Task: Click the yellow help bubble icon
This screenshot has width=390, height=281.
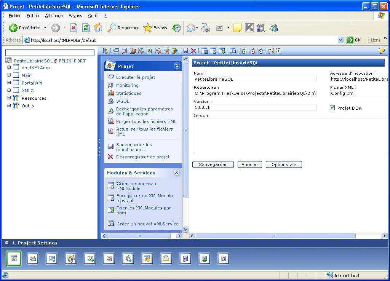Action: [382, 51]
